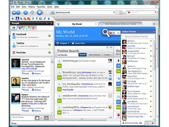The image size is (169, 127).
Task: Filter people by YouTube icon tab
Action: click(34, 28)
